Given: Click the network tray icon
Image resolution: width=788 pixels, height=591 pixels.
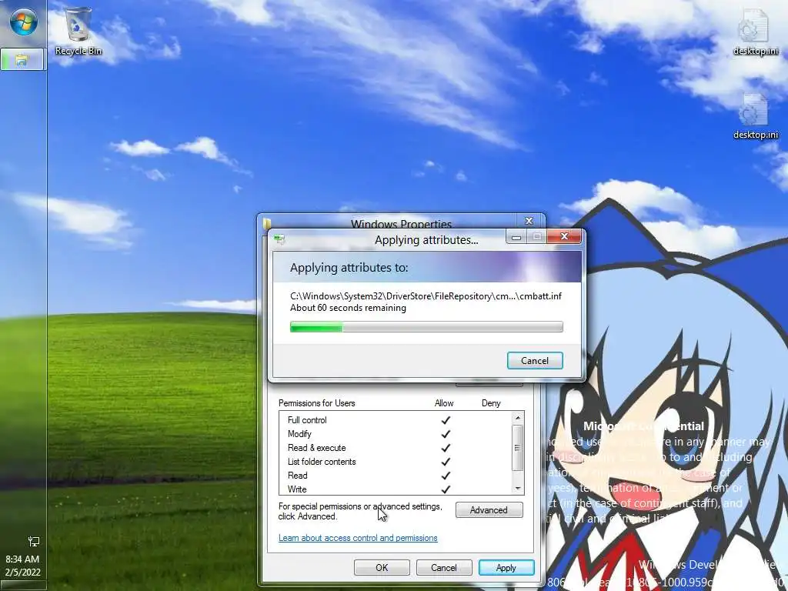Looking at the screenshot, I should click(x=34, y=541).
